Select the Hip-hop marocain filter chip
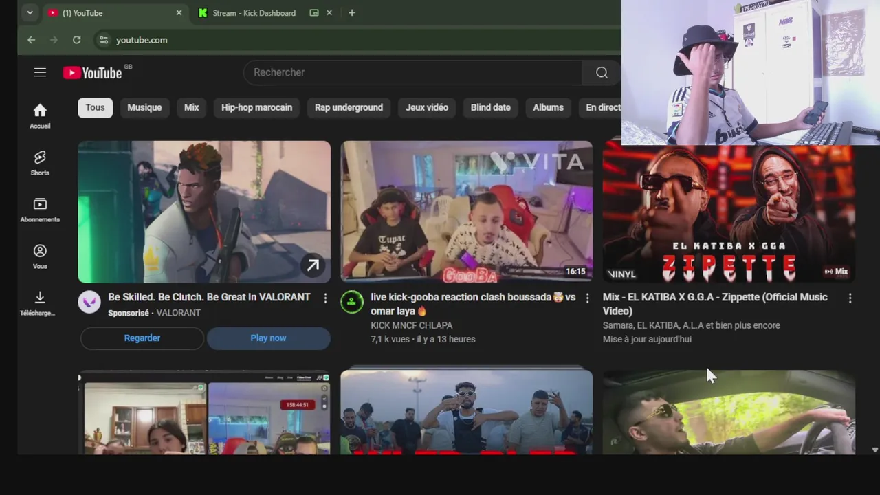The image size is (880, 495). point(256,107)
